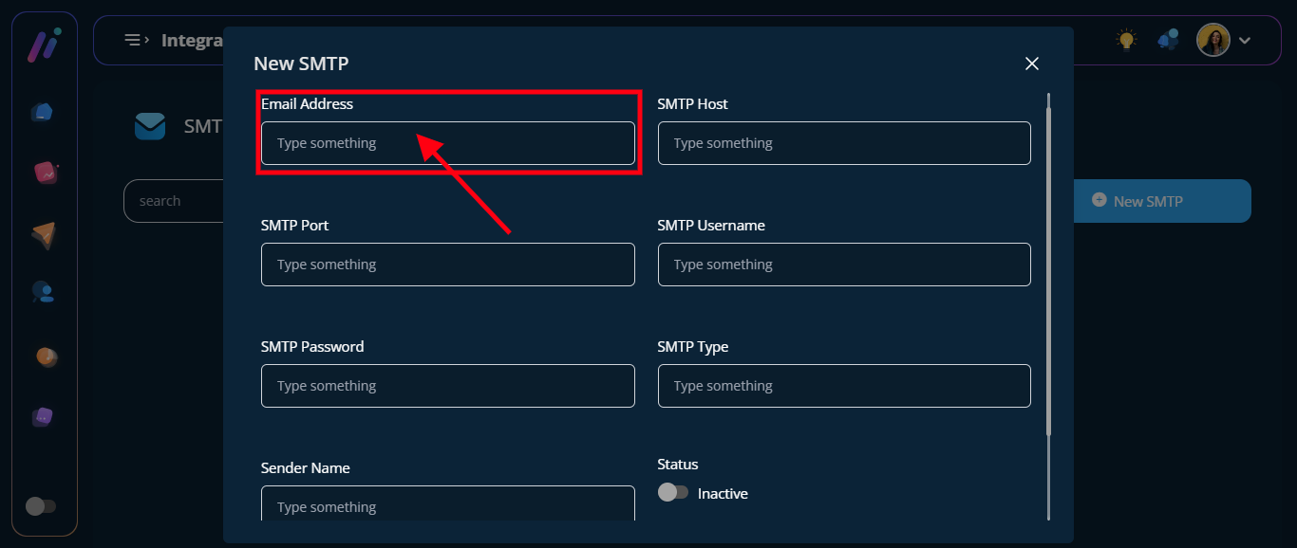Open the blue user search sidebar icon
The width and height of the screenshot is (1297, 548).
44,292
